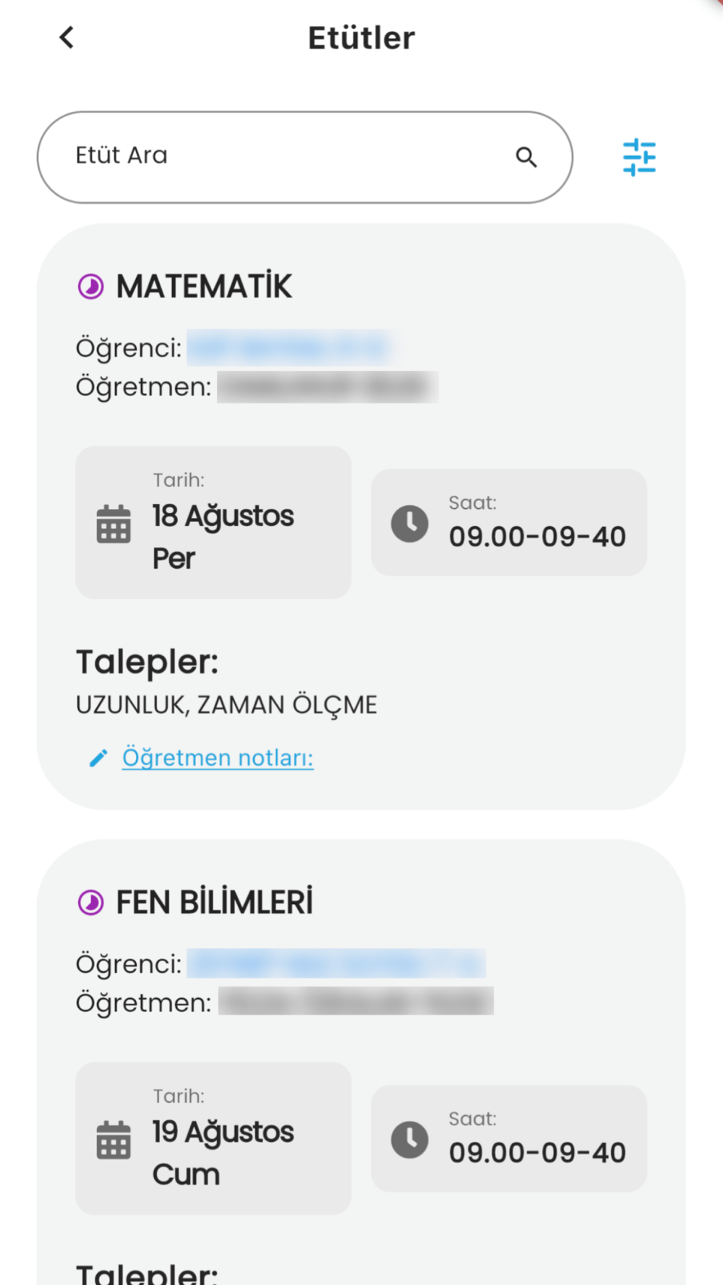
Task: Click the Fen Bilimleri status circle icon
Action: [x=90, y=903]
